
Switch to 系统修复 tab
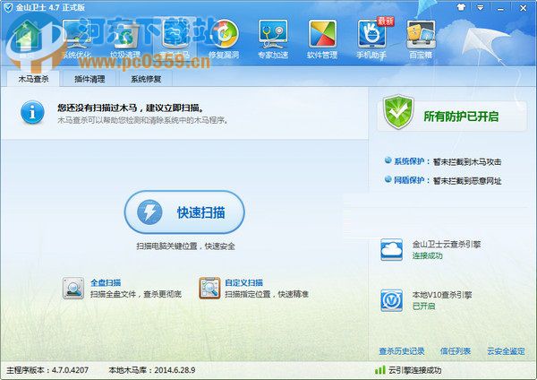click(x=146, y=79)
